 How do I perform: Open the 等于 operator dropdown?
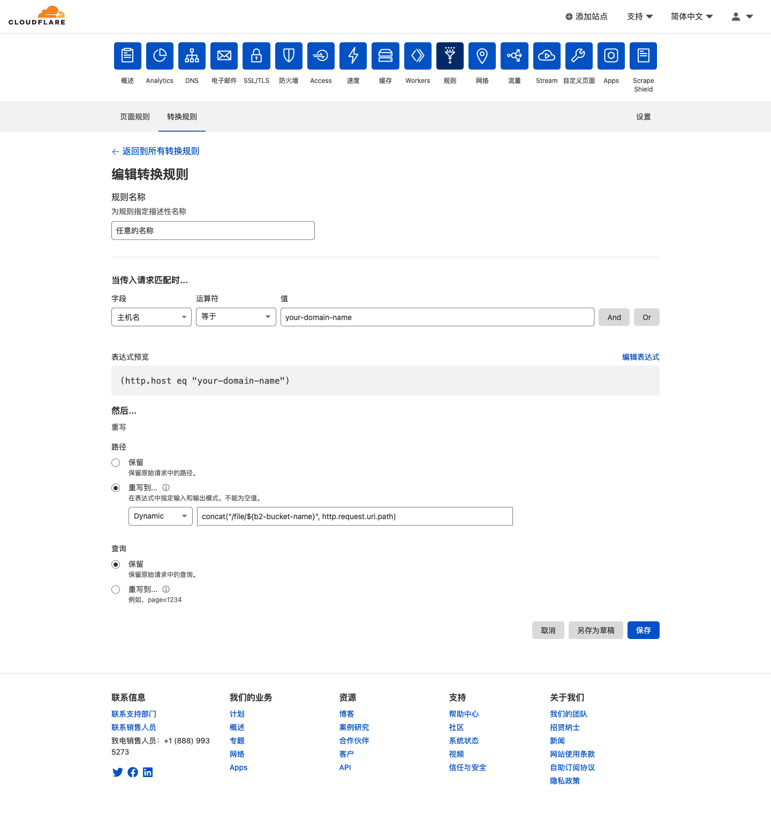[x=236, y=317]
